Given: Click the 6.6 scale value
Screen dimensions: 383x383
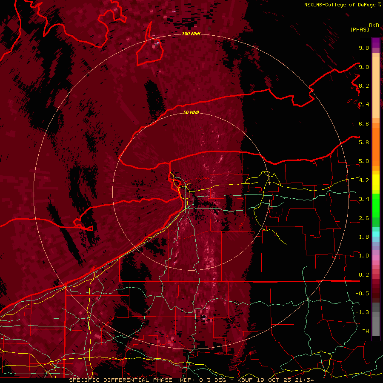Looking at the screenshot, I should [x=364, y=123].
